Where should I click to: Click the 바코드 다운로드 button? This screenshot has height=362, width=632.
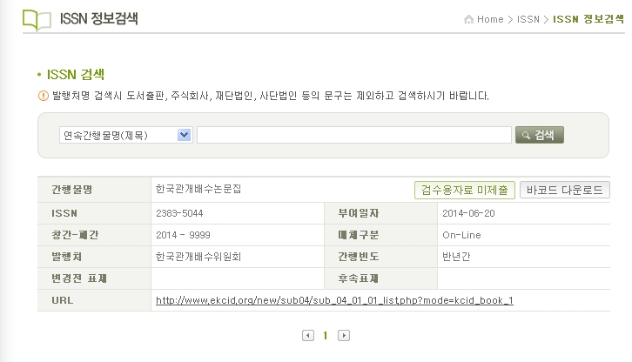click(x=565, y=190)
